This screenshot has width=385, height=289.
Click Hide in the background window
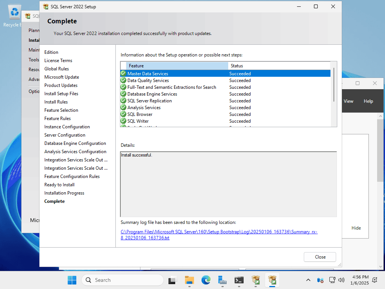(356, 228)
